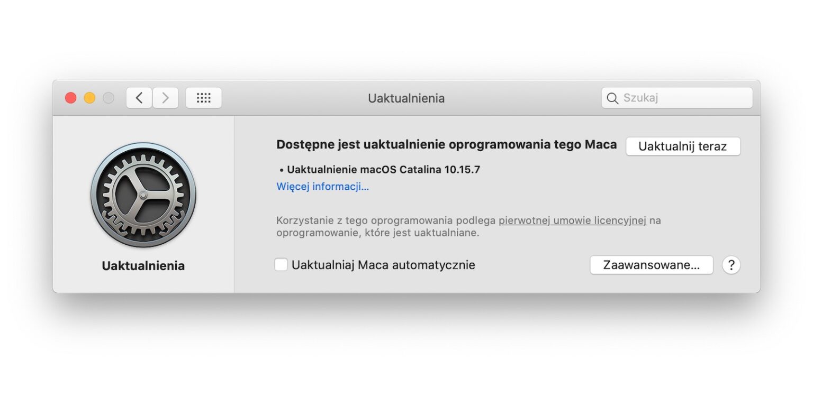Enable the Uaktualniaj Maca automatycznie checkbox
Image resolution: width=813 pixels, height=406 pixels.
[281, 265]
